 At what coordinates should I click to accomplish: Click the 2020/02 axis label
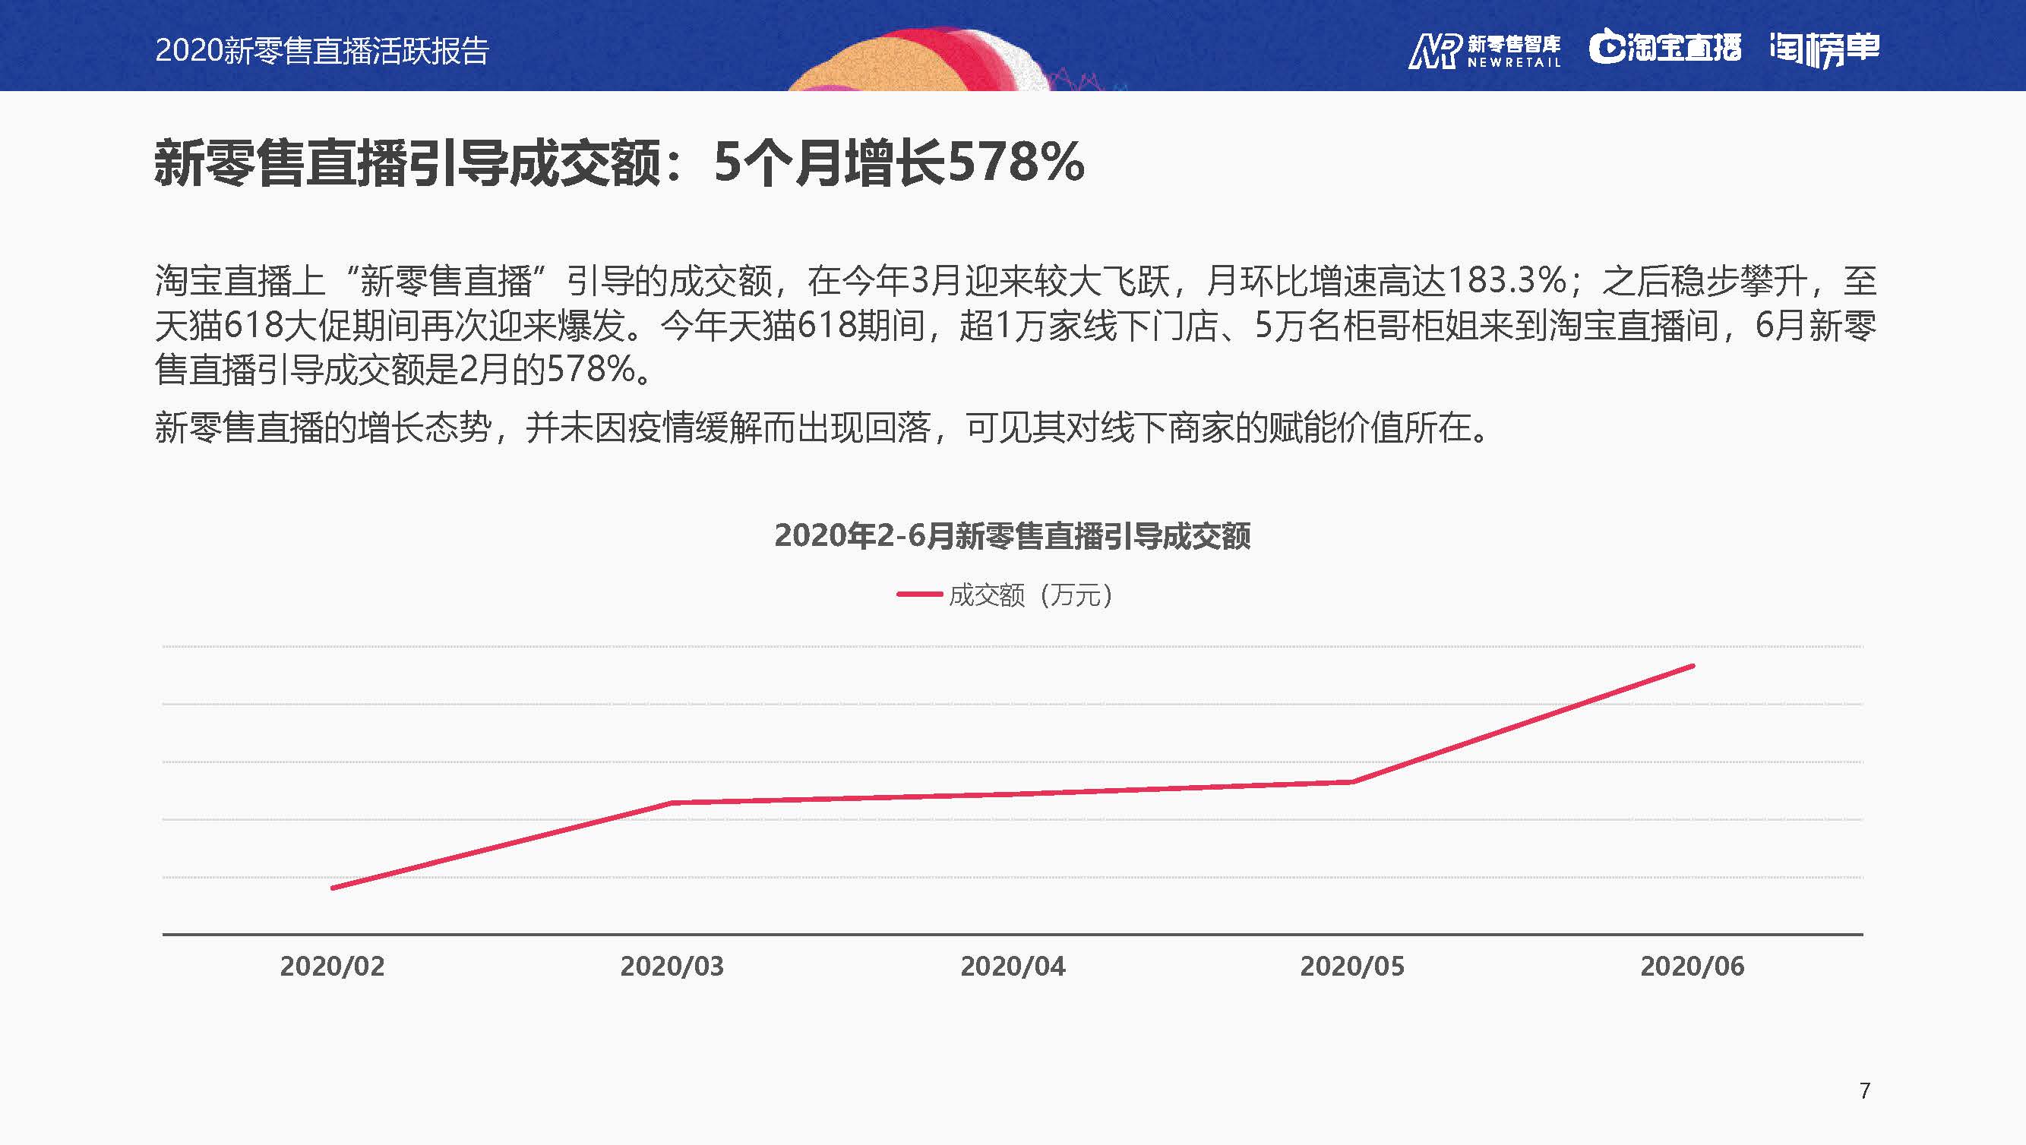point(332,966)
